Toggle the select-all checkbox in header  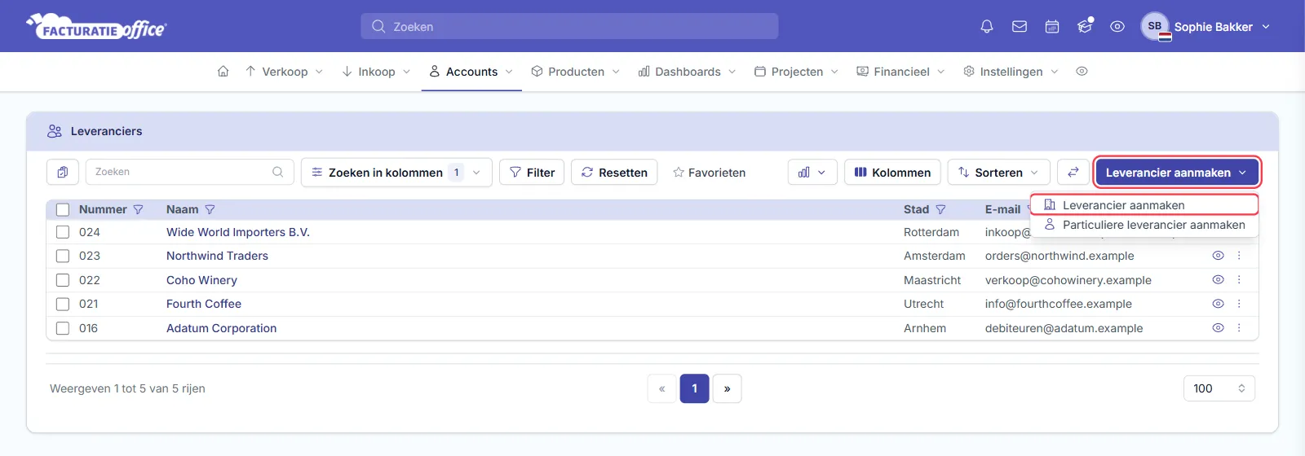[63, 209]
